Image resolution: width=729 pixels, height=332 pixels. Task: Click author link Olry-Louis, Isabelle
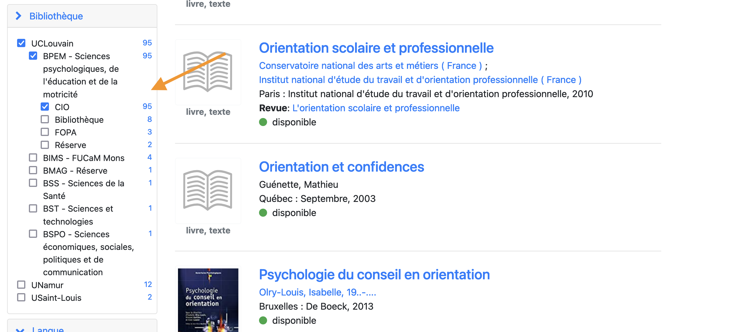[x=317, y=292]
